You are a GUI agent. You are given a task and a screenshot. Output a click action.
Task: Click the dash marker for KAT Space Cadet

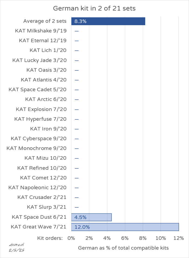(x=77, y=90)
